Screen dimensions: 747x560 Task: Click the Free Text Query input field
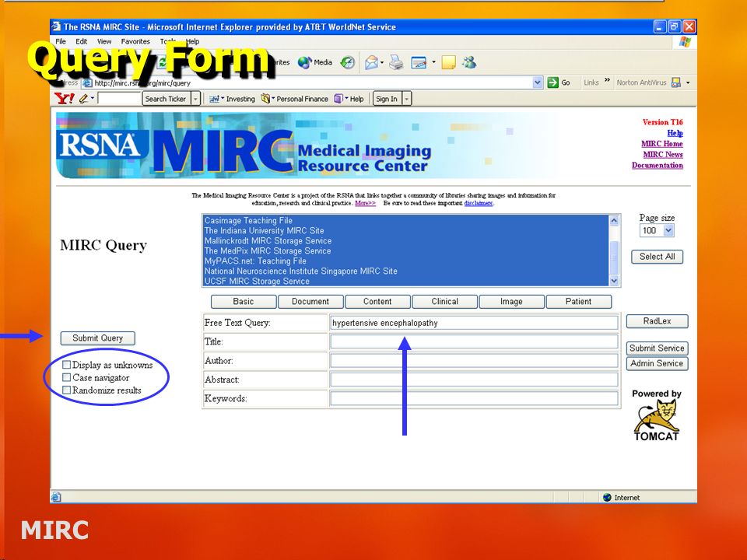(x=474, y=322)
